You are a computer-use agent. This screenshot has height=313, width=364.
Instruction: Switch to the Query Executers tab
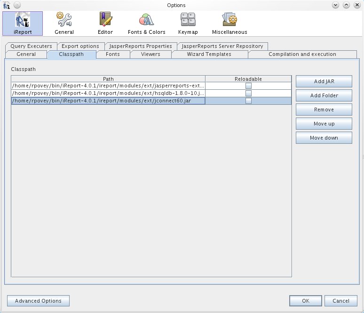[x=31, y=46]
